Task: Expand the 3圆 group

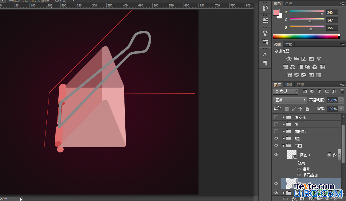Action: click(284, 139)
